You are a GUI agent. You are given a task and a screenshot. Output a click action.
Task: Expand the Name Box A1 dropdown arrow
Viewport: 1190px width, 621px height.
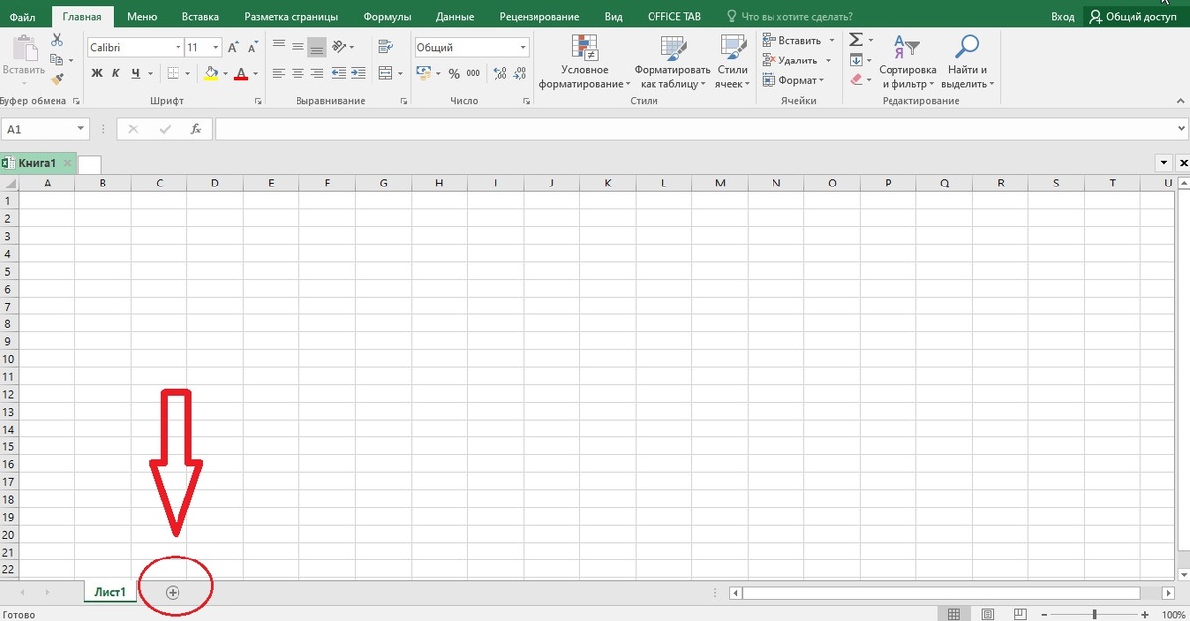80,129
